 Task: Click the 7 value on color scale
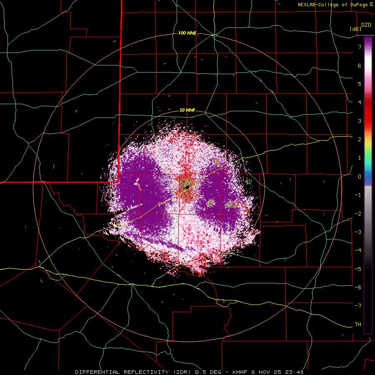point(360,47)
